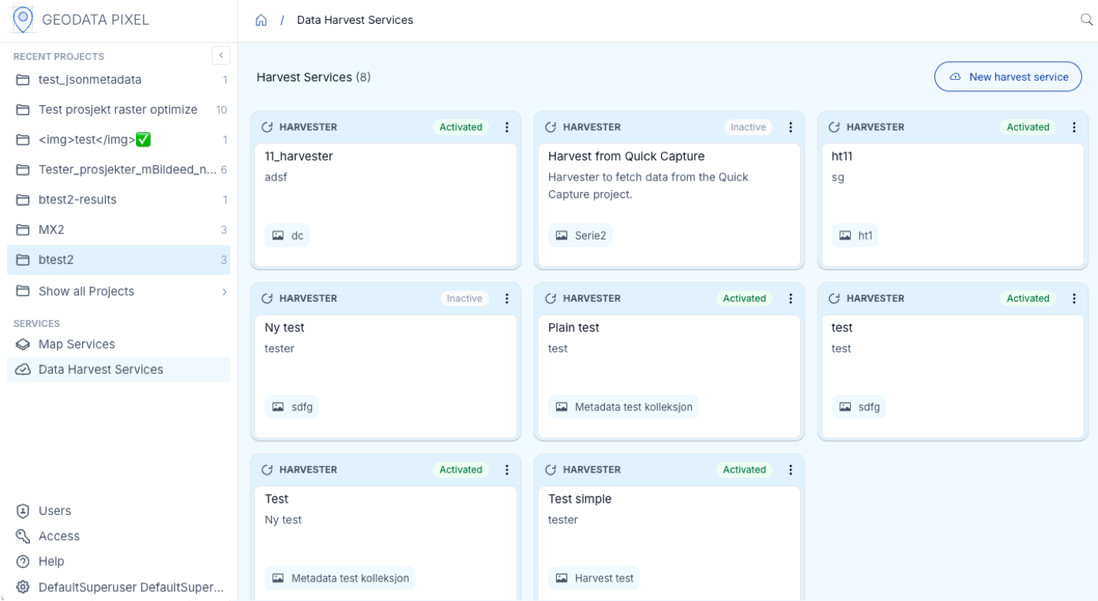This screenshot has width=1098, height=601.
Task: Open Users page
Action: click(118, 511)
